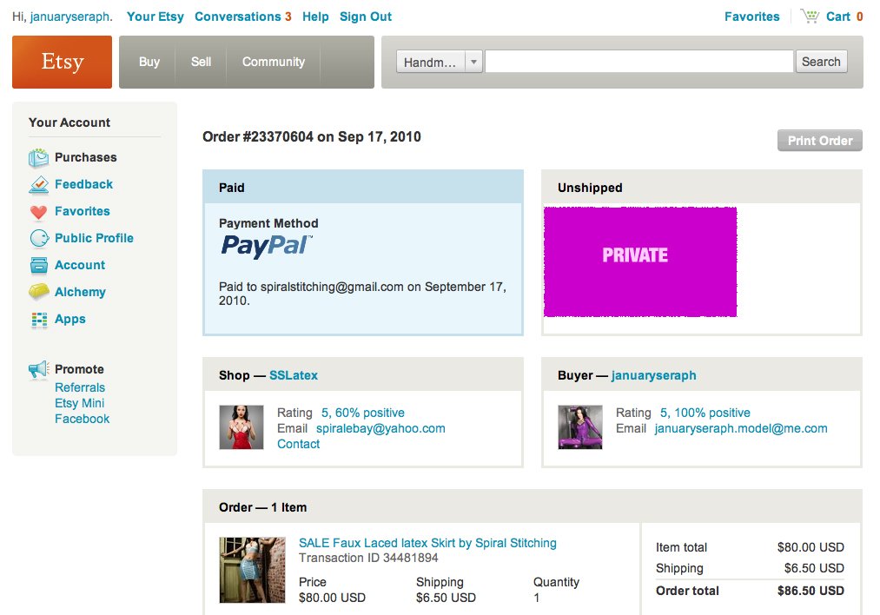Click the Transaction ID 34481894 text
Screen dimensions: 880x615
(x=368, y=559)
